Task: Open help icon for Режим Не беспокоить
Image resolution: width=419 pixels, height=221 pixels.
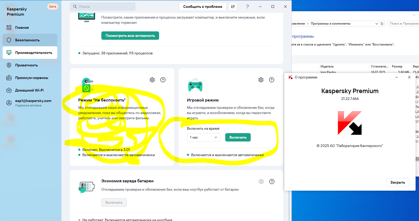Action: point(163,80)
